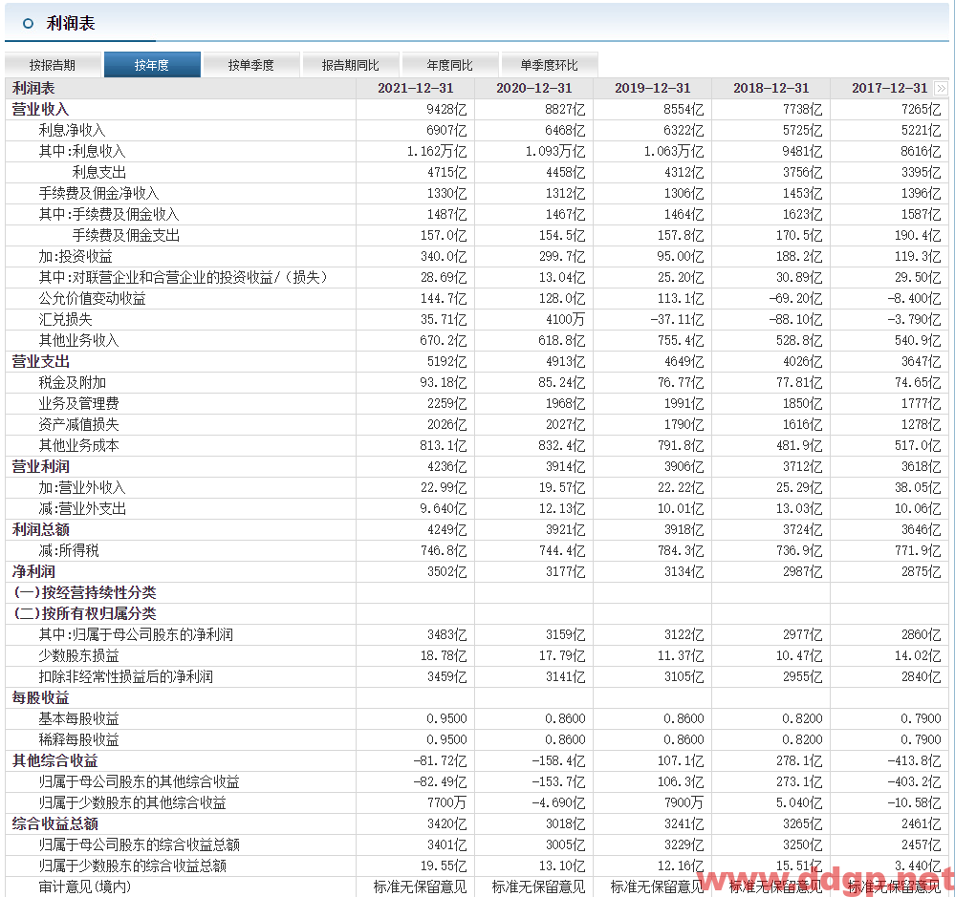
Task: Select the 营业收入 row label
Action: tap(40, 110)
